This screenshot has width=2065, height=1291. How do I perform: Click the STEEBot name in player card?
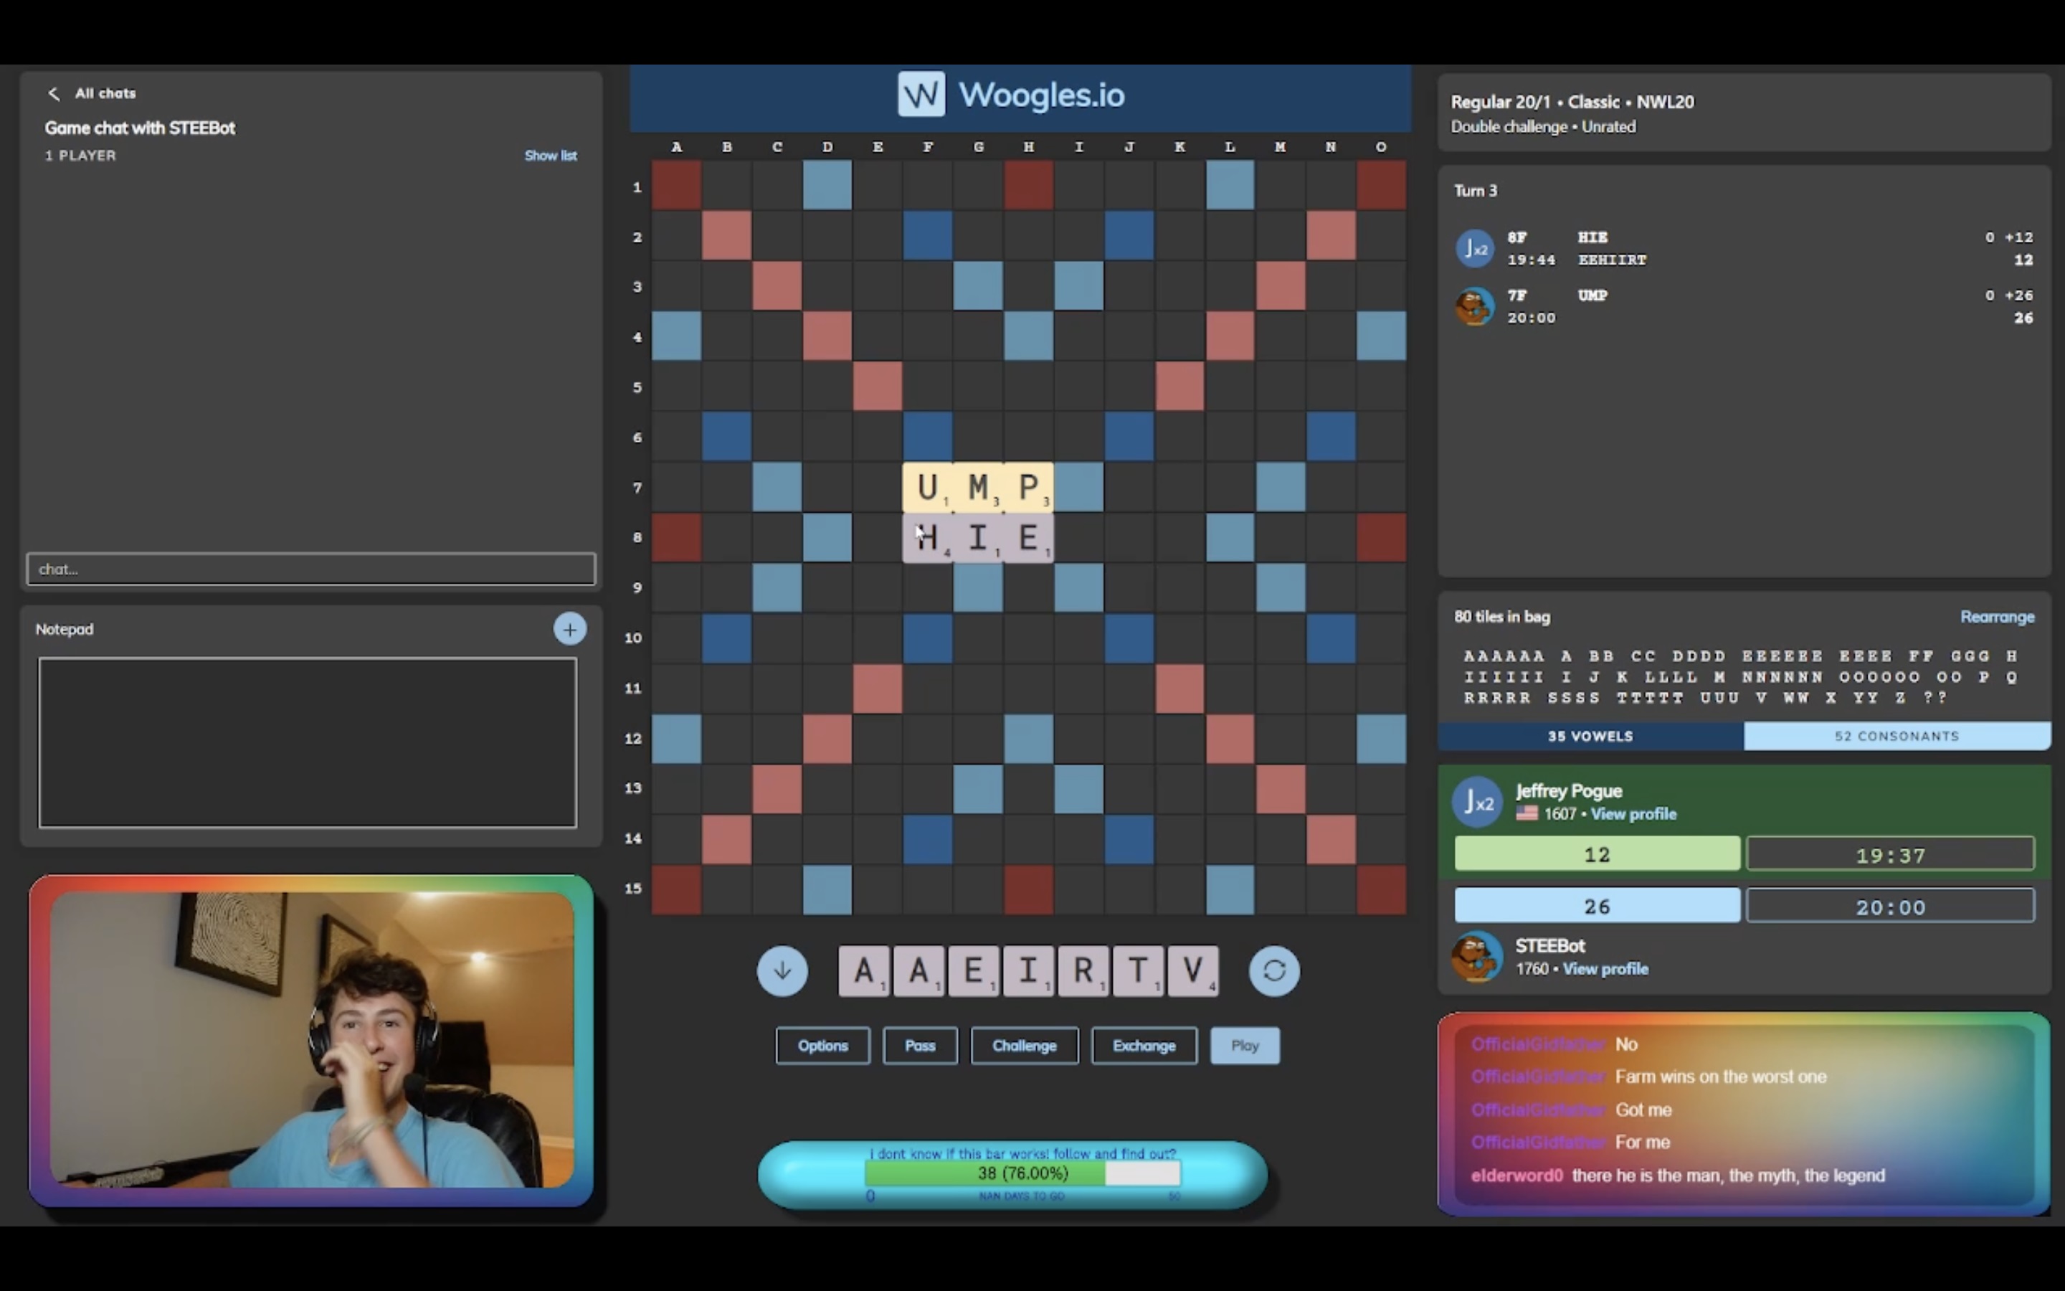(x=1549, y=946)
